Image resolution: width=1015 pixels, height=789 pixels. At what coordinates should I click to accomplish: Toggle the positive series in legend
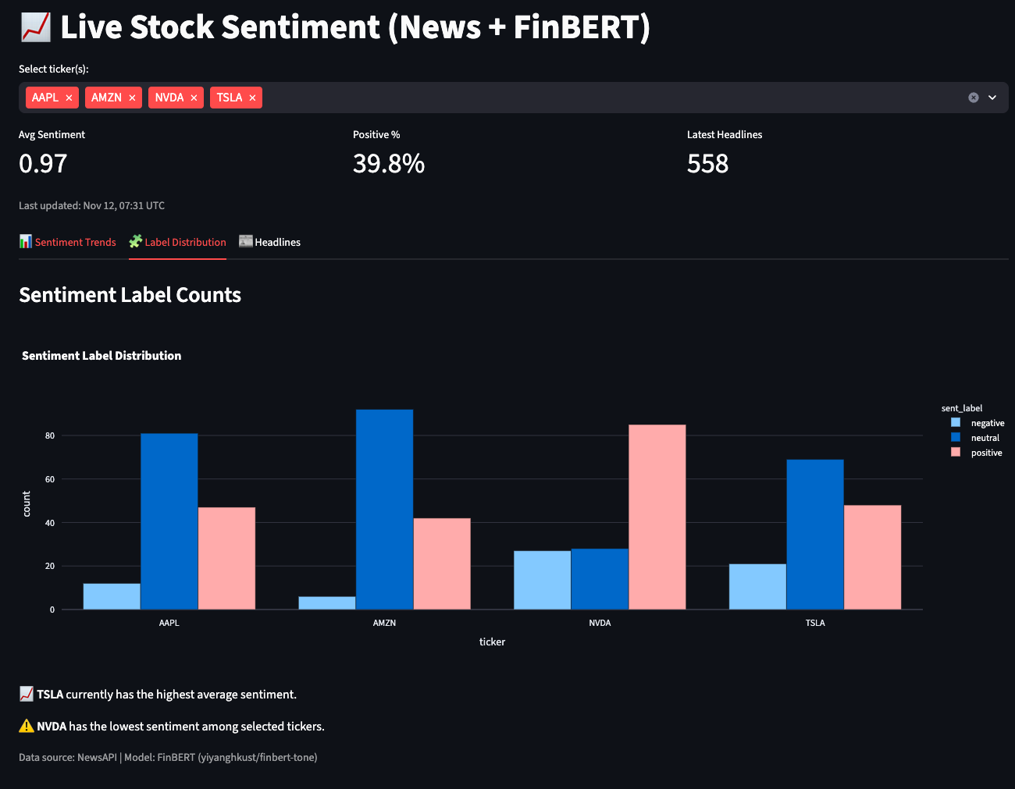click(986, 453)
